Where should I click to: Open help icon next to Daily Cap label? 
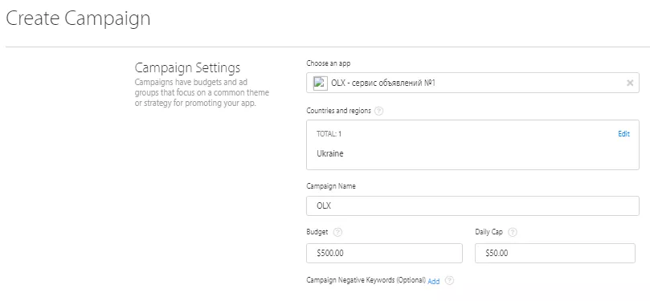(x=513, y=232)
